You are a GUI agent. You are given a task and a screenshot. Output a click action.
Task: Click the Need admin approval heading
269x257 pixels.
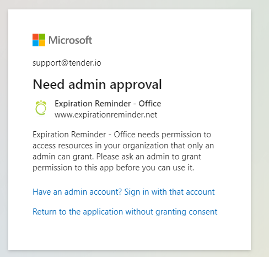[x=97, y=84]
